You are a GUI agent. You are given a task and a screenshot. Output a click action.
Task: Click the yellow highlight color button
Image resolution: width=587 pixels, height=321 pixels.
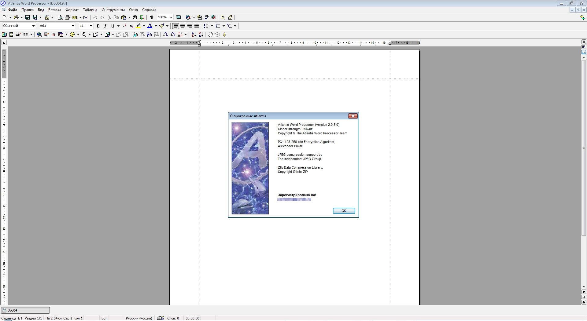[x=138, y=26]
